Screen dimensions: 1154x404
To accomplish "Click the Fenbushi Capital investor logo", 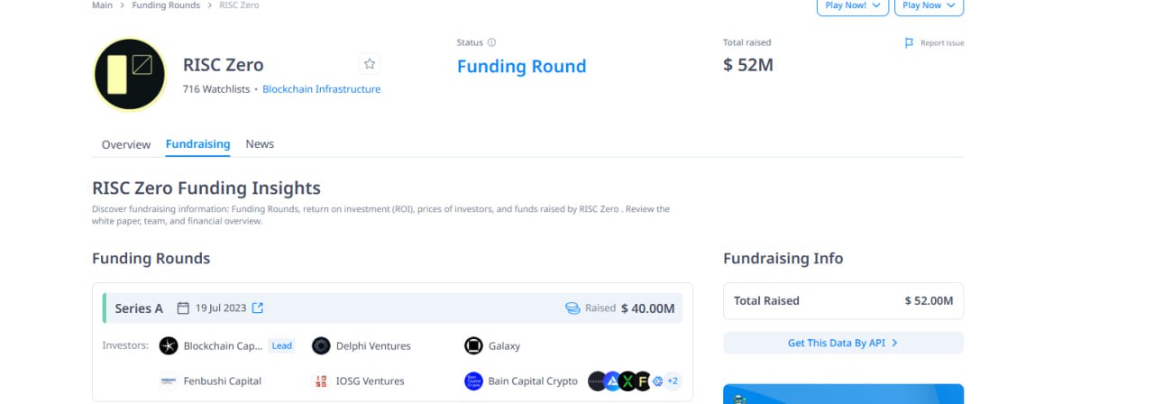I will pos(169,381).
